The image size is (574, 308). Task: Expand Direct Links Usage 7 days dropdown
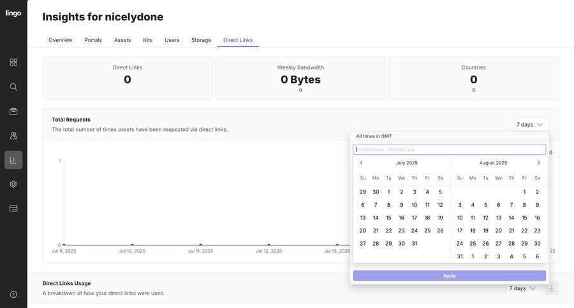point(524,288)
